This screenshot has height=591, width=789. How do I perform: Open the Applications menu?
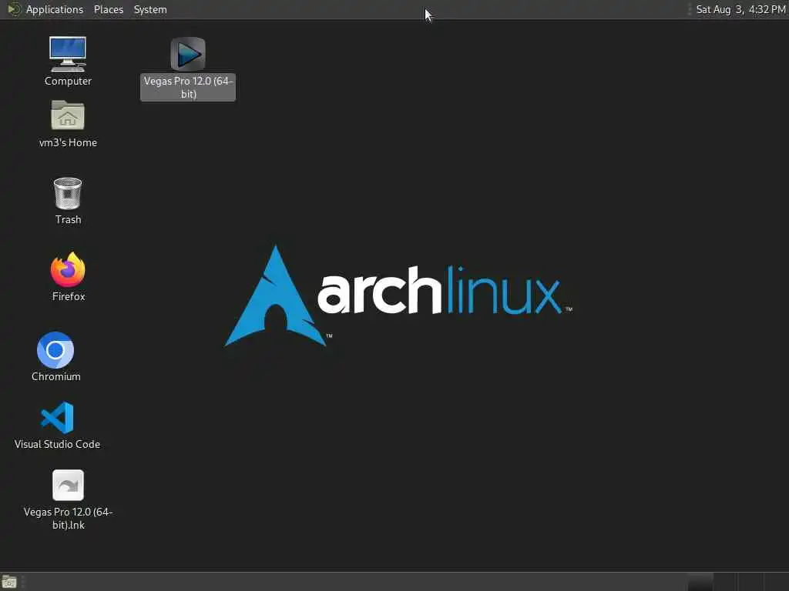pyautogui.click(x=55, y=9)
